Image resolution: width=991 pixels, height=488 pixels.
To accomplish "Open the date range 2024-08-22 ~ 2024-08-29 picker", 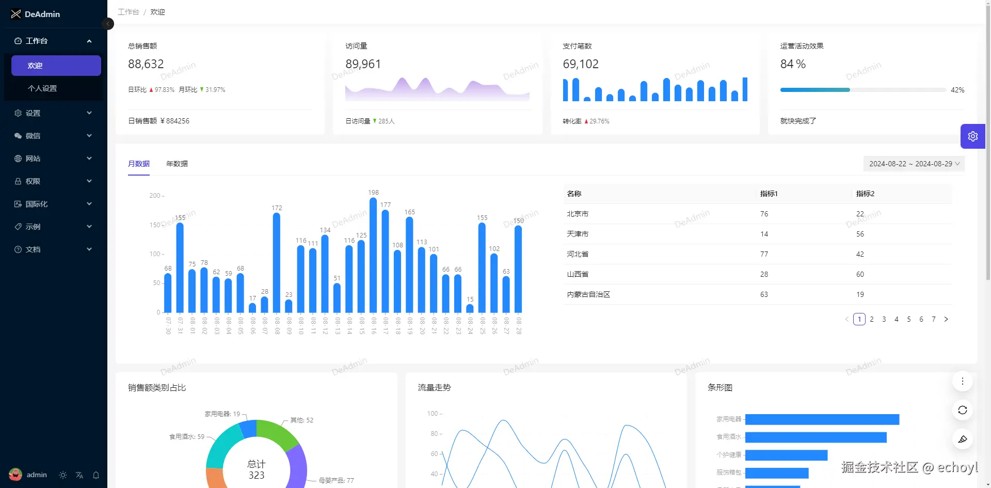I will pyautogui.click(x=914, y=164).
